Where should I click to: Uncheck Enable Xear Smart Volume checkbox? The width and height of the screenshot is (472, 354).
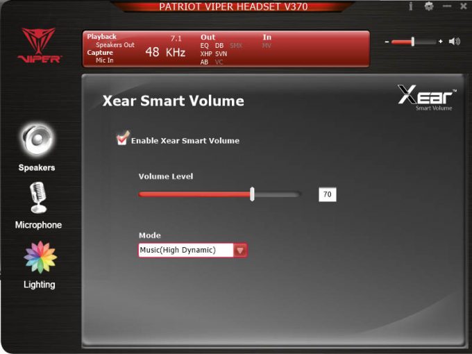point(122,139)
